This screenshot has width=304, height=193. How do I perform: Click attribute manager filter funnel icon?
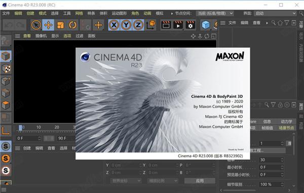click(x=274, y=105)
